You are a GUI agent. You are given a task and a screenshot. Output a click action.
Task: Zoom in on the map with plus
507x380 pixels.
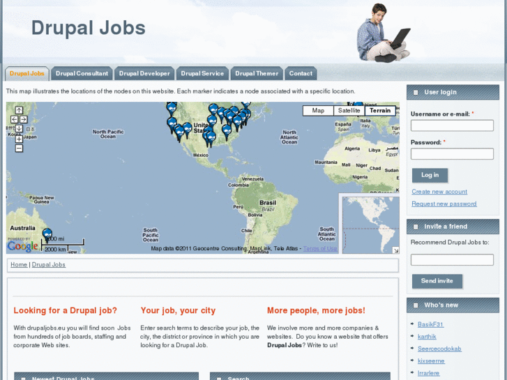pyautogui.click(x=19, y=139)
